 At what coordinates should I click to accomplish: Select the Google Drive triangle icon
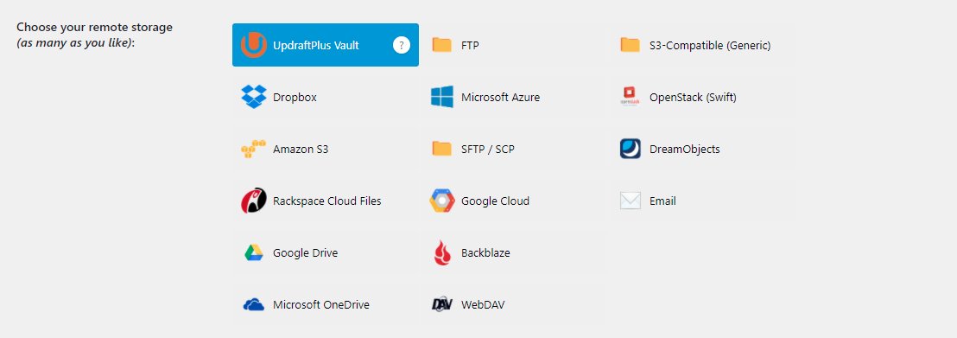[x=254, y=252]
